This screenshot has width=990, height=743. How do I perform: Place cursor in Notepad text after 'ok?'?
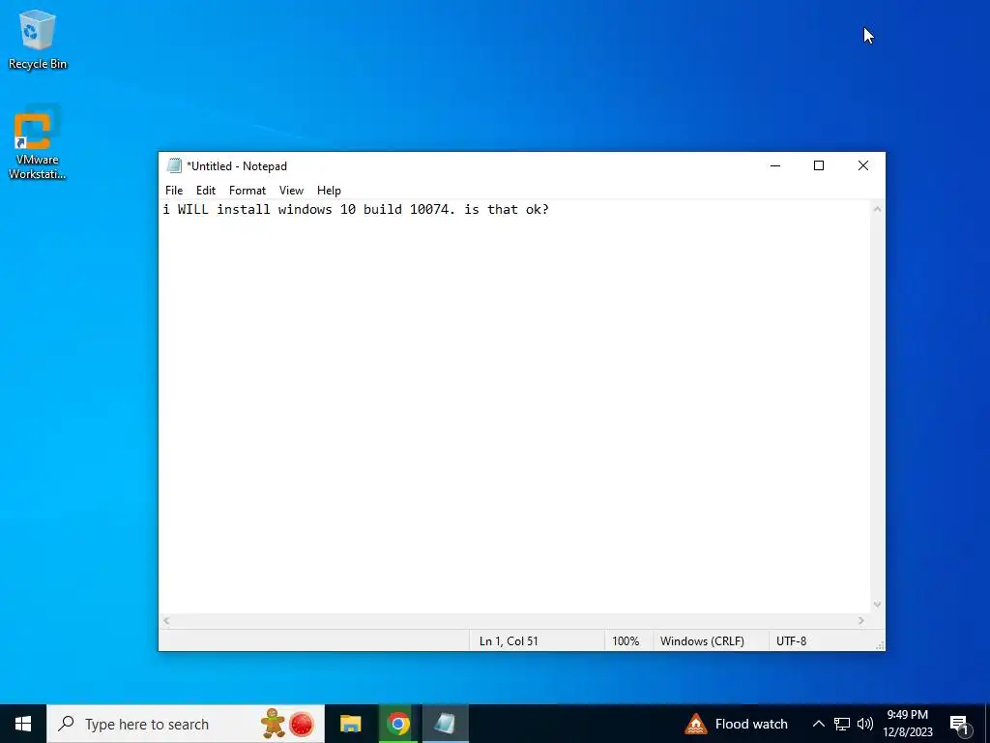(x=550, y=209)
